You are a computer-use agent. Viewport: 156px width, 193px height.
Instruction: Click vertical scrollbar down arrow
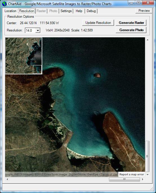click(148, 174)
